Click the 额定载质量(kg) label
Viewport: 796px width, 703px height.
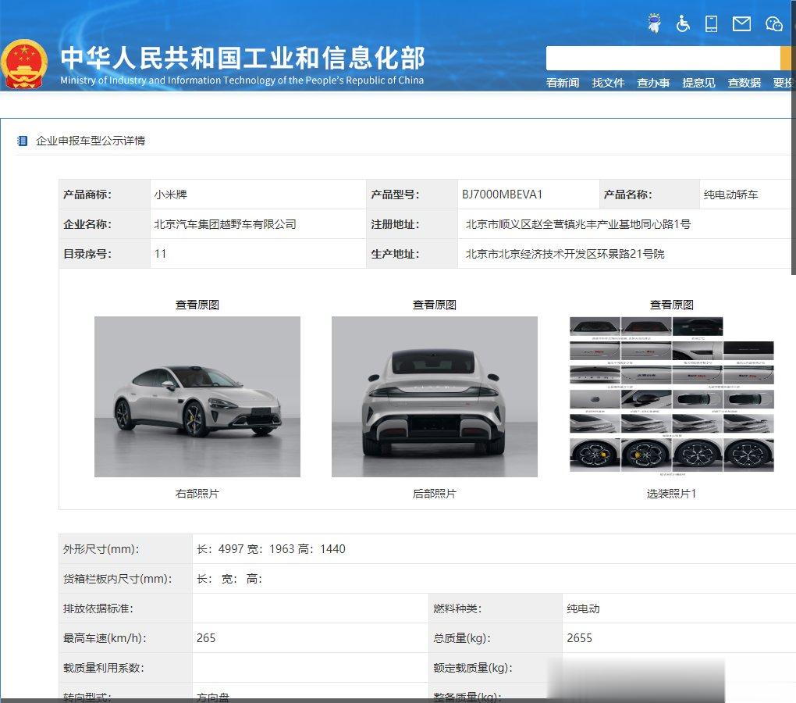pos(473,668)
